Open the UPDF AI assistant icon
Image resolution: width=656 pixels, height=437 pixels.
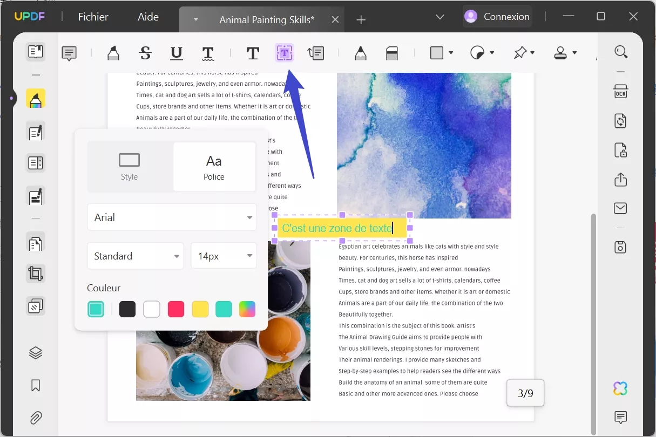click(621, 388)
